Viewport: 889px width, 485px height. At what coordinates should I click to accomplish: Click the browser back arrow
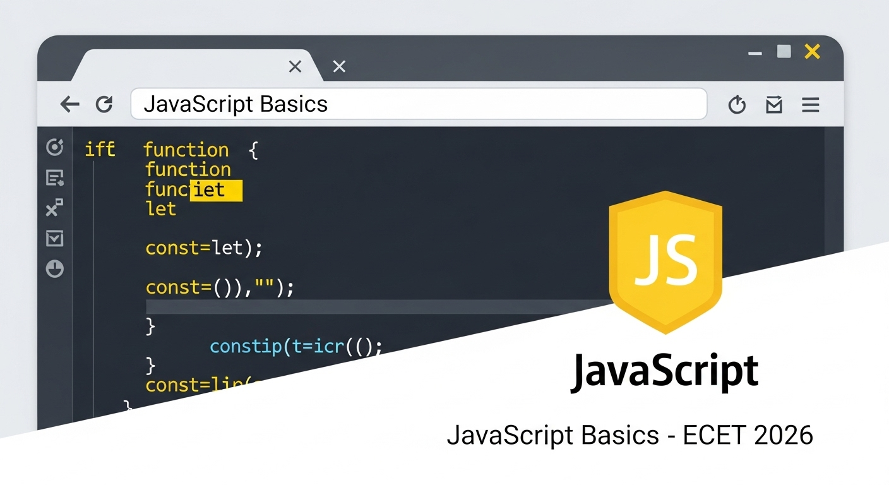click(70, 104)
